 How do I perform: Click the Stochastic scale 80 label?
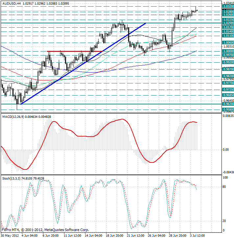(224, 187)
